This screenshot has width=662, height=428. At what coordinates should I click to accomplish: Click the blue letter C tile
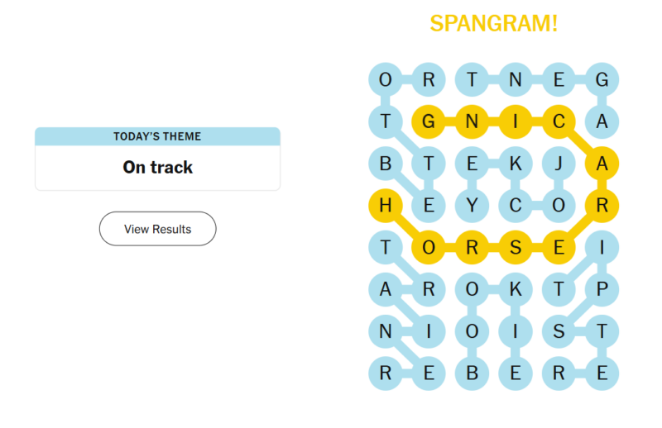516,206
